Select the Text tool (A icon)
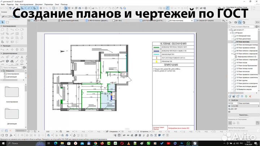This screenshot has width=260, height=146. [22, 57]
